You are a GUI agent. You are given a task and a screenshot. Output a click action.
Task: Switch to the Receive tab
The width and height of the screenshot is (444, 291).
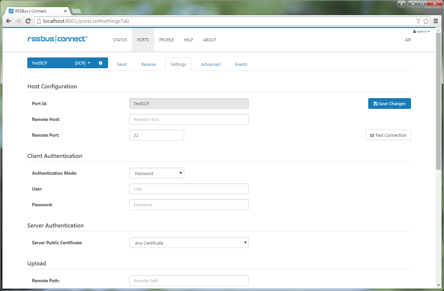coord(148,65)
